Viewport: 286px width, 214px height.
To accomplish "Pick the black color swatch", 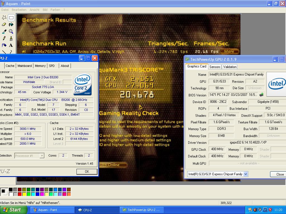I will coord(11,189).
